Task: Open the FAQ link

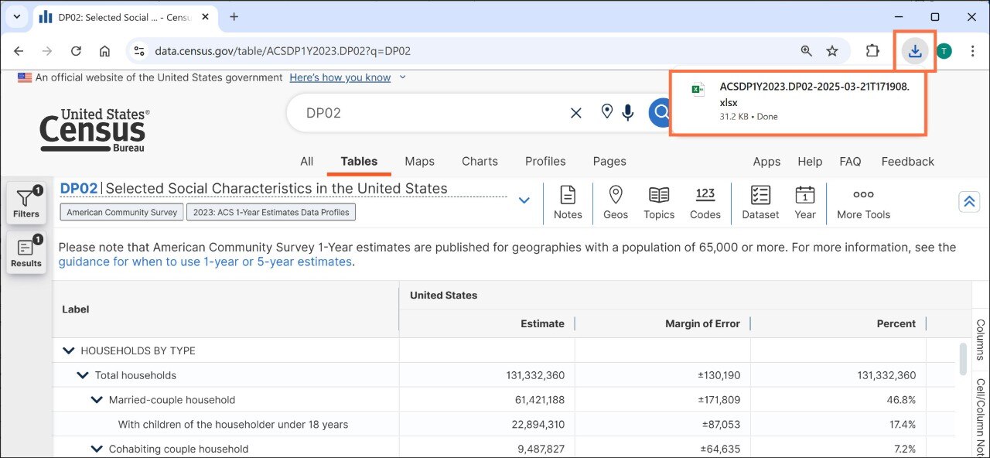Action: (850, 162)
